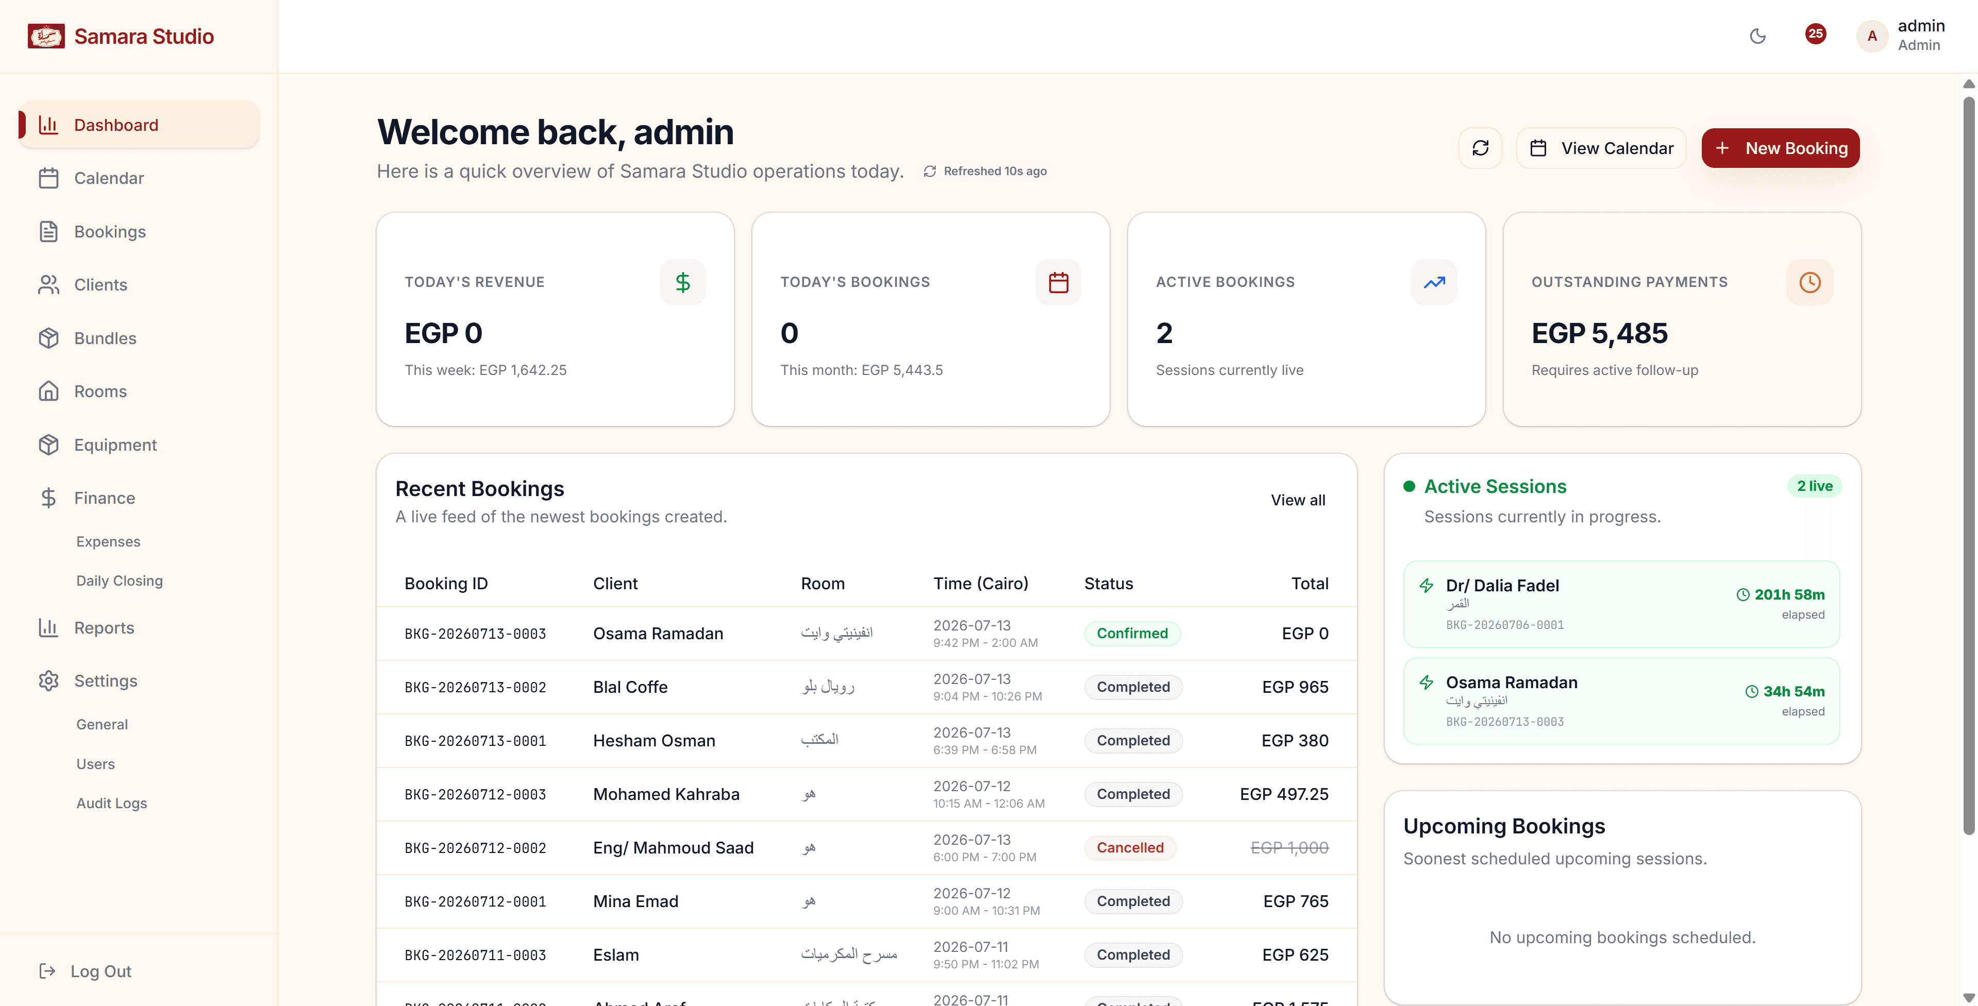The image size is (1978, 1006).
Task: Click the Cancelled status badge
Action: click(x=1130, y=848)
